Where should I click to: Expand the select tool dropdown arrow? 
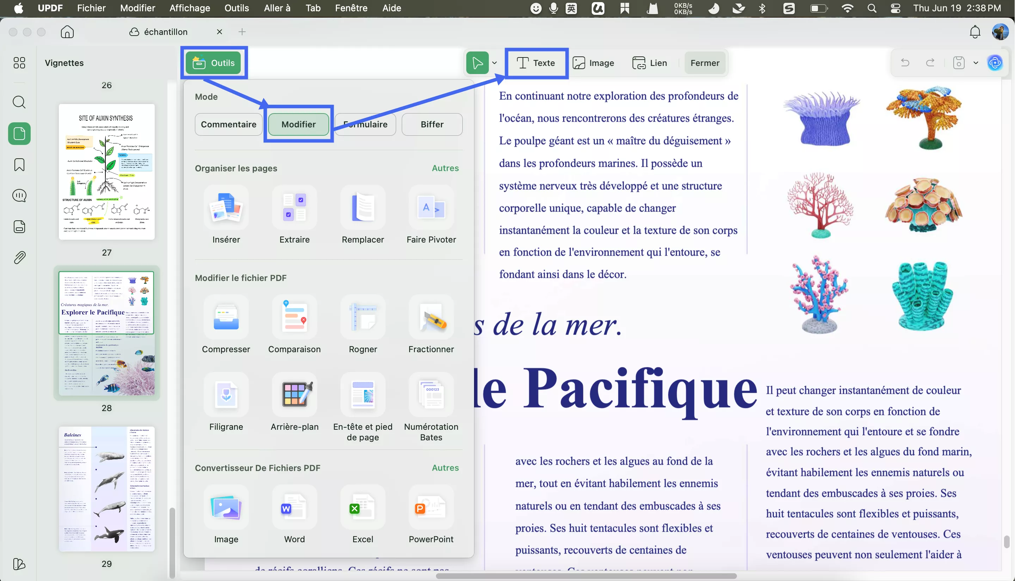(x=494, y=63)
